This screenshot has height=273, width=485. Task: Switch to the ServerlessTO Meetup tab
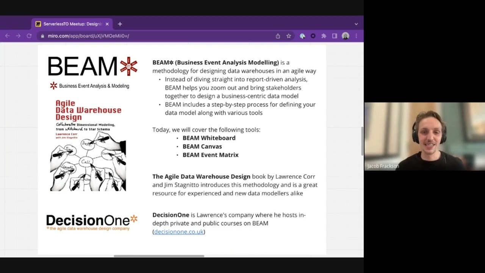point(72,24)
